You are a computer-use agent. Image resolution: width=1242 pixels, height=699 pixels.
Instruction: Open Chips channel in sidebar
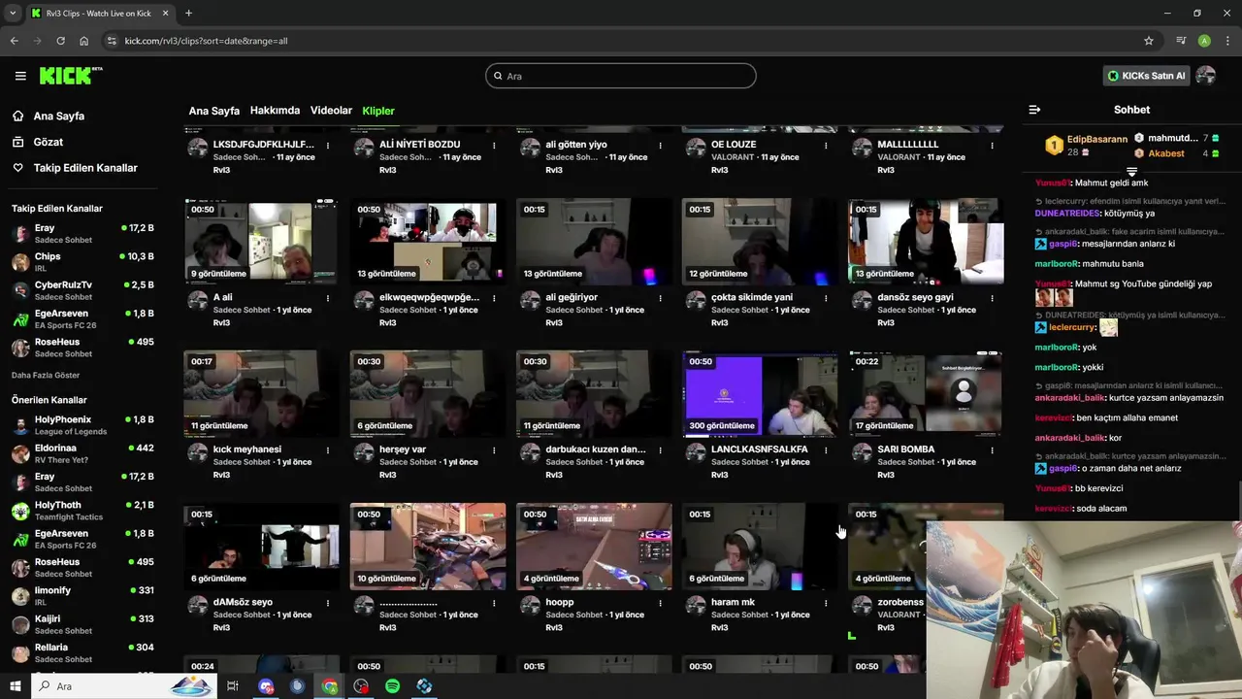tap(82, 262)
